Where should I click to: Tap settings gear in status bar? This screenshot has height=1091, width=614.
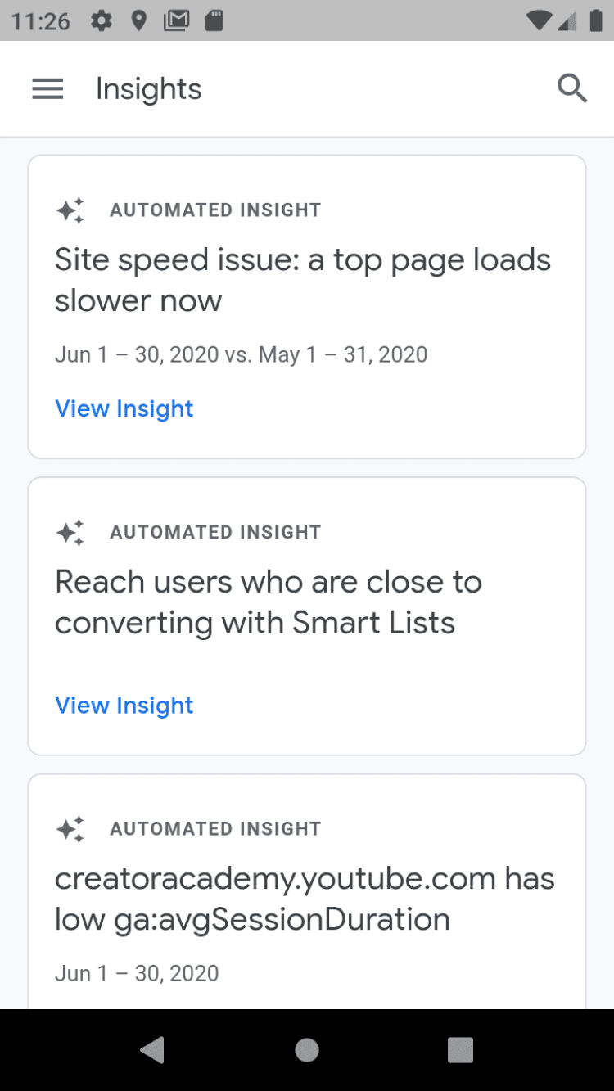pyautogui.click(x=102, y=20)
